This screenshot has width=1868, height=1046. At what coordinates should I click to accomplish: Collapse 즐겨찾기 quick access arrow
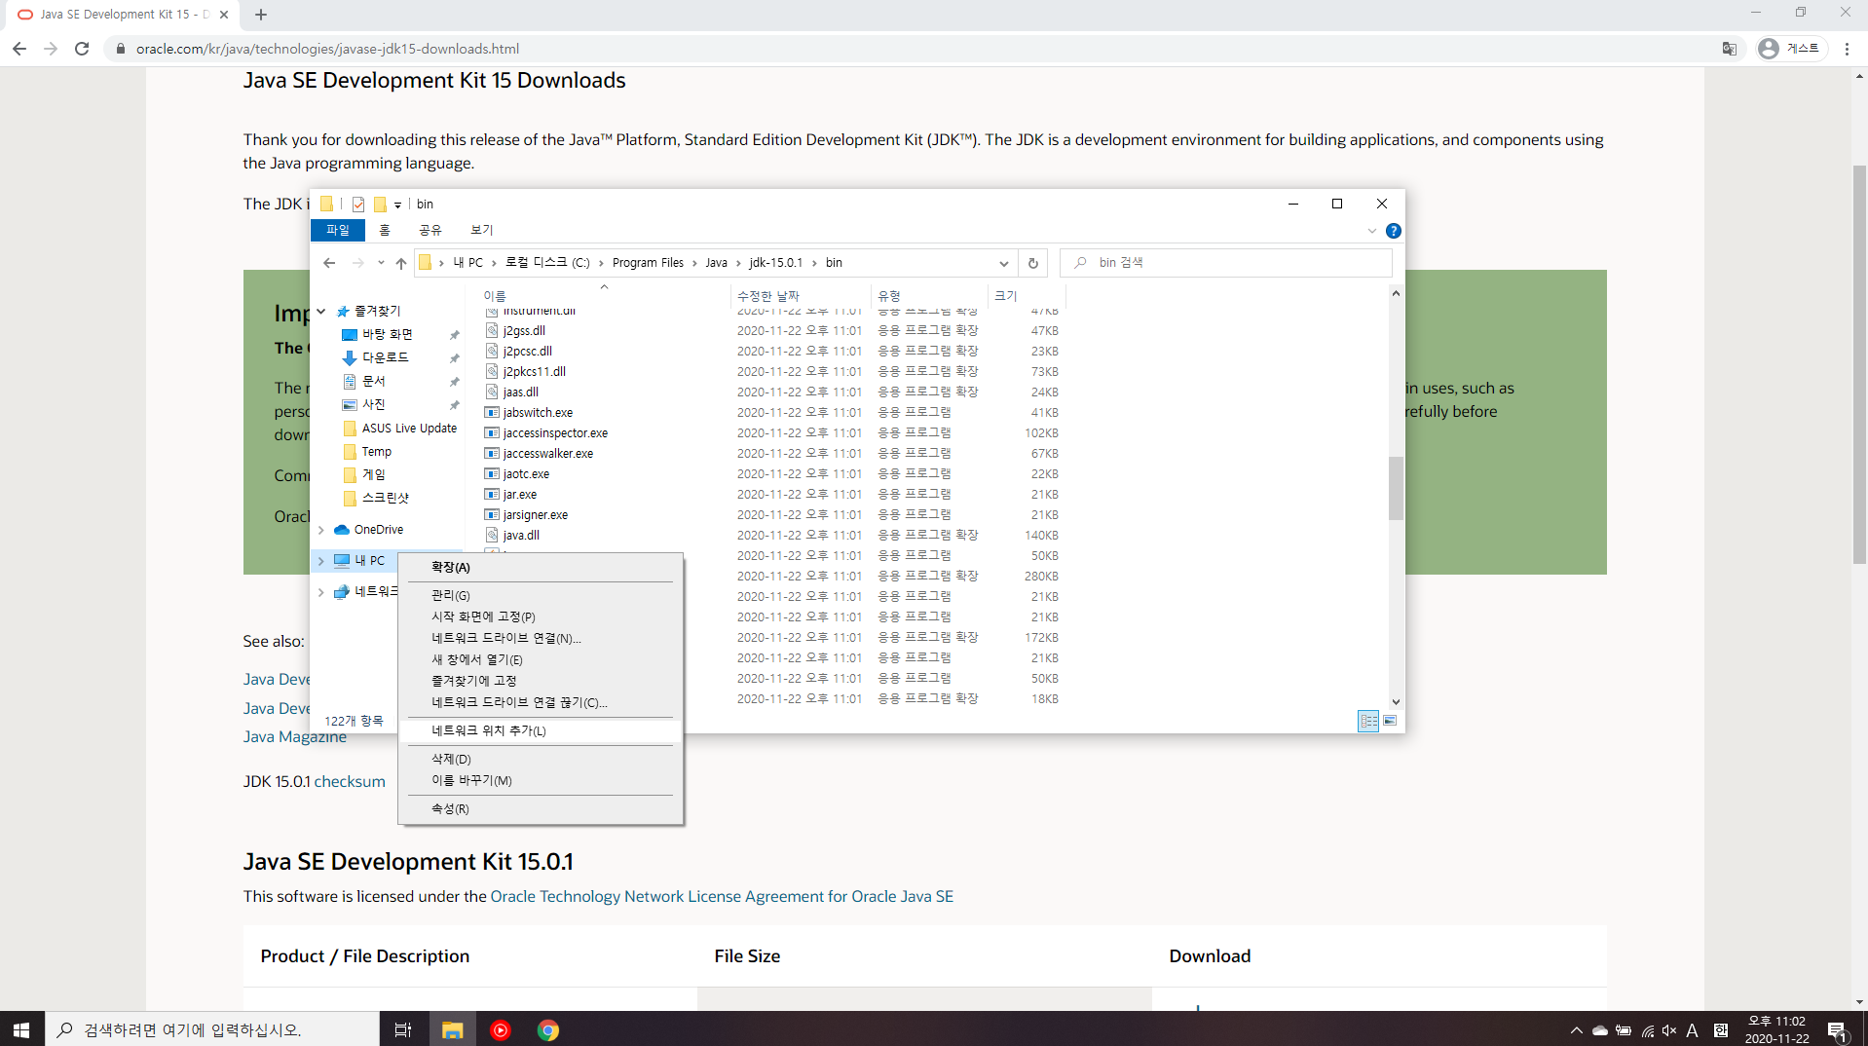click(x=321, y=312)
